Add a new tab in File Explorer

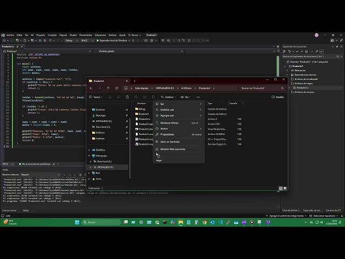pos(135,81)
